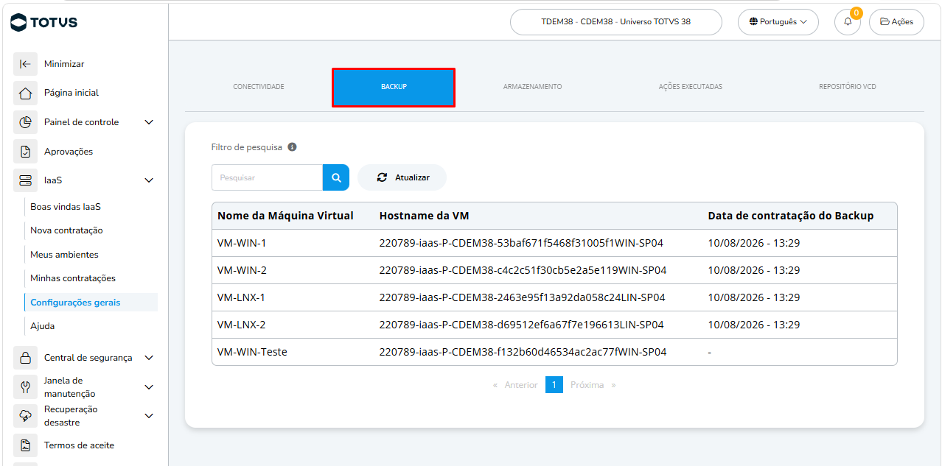Click the Aprovações document check icon
Screen dimensions: 942x466
[25, 152]
